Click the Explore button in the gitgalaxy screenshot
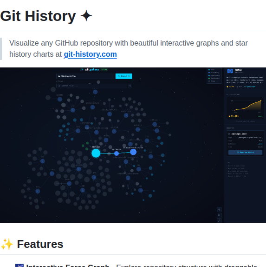The image size is (266, 267). coord(124,76)
